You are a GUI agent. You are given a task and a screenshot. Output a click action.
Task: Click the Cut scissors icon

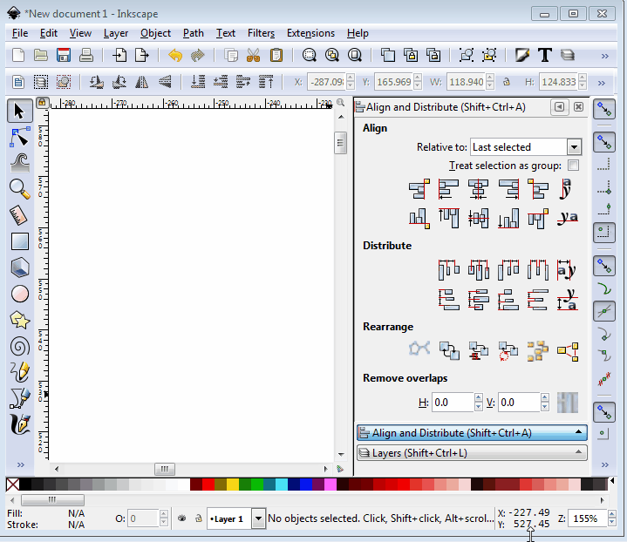[x=253, y=55]
